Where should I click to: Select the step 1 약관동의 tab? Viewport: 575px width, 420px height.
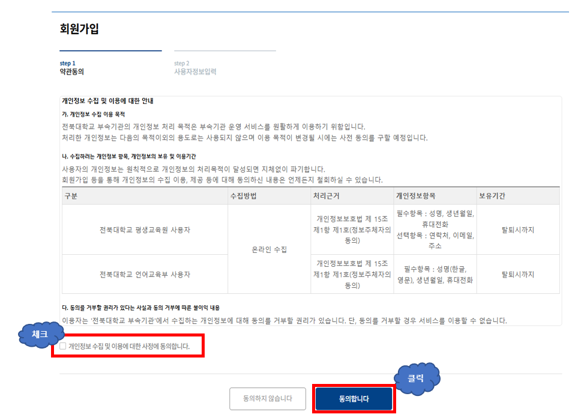point(110,63)
